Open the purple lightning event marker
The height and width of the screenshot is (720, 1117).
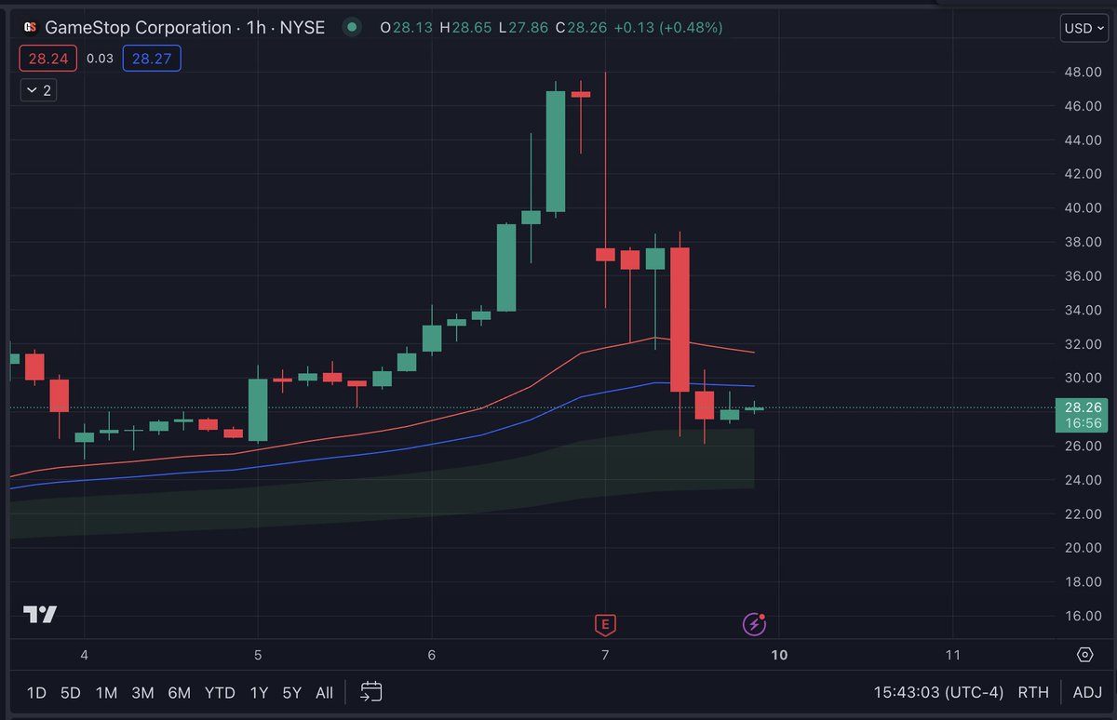pos(754,625)
